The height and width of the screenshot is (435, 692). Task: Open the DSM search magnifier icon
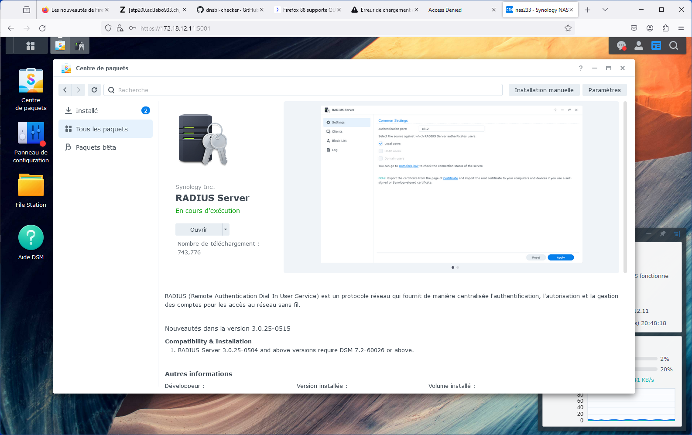pyautogui.click(x=674, y=45)
